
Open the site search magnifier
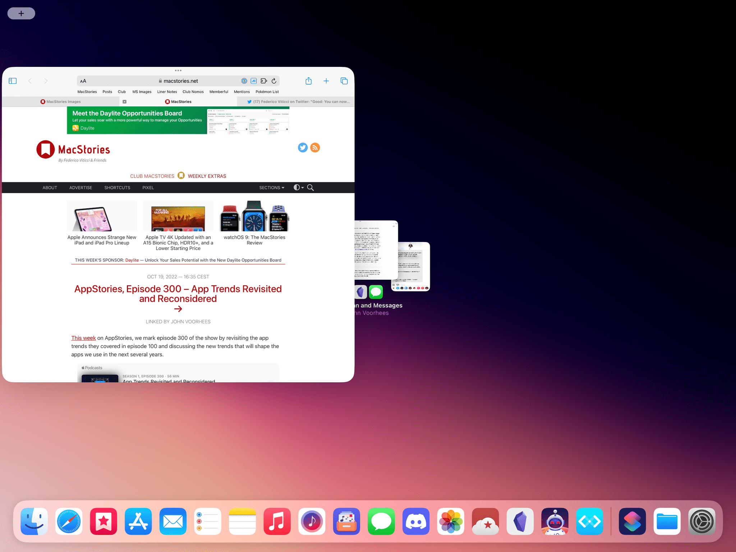(310, 188)
